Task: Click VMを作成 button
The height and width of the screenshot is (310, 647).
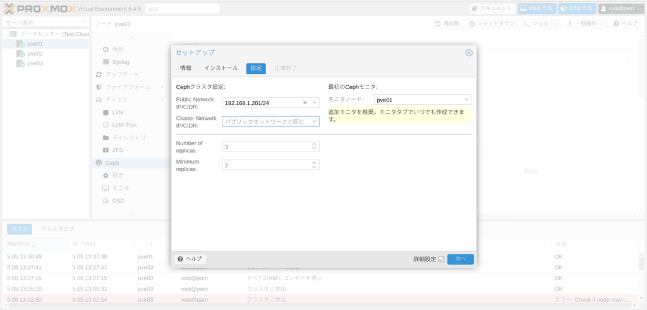Action: [537, 8]
